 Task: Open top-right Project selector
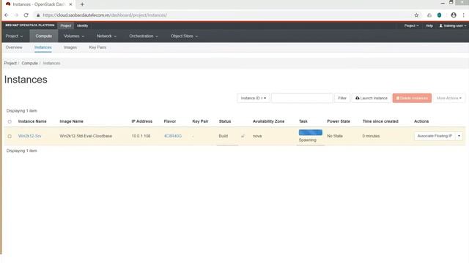pyautogui.click(x=411, y=26)
